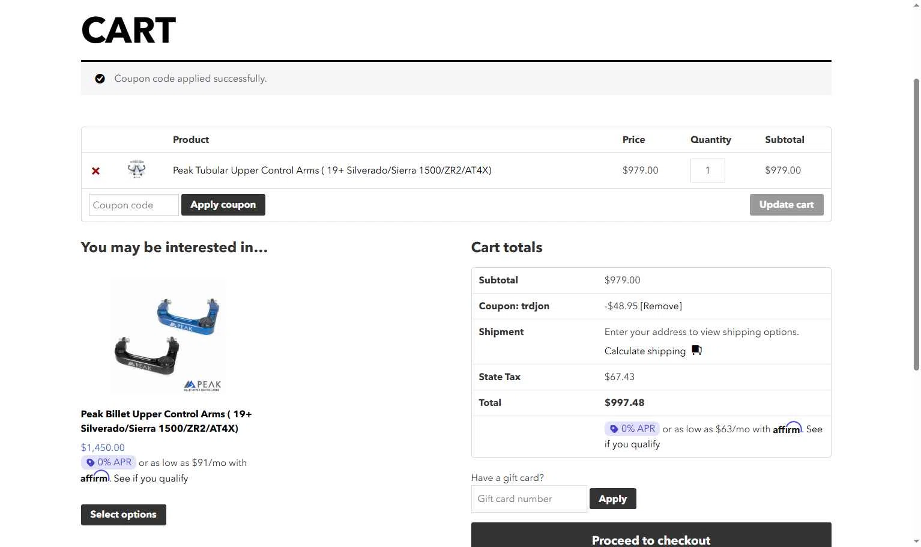The height and width of the screenshot is (547, 921).
Task: Open Peak Billet Upper Control Arms product title
Action: pos(166,421)
